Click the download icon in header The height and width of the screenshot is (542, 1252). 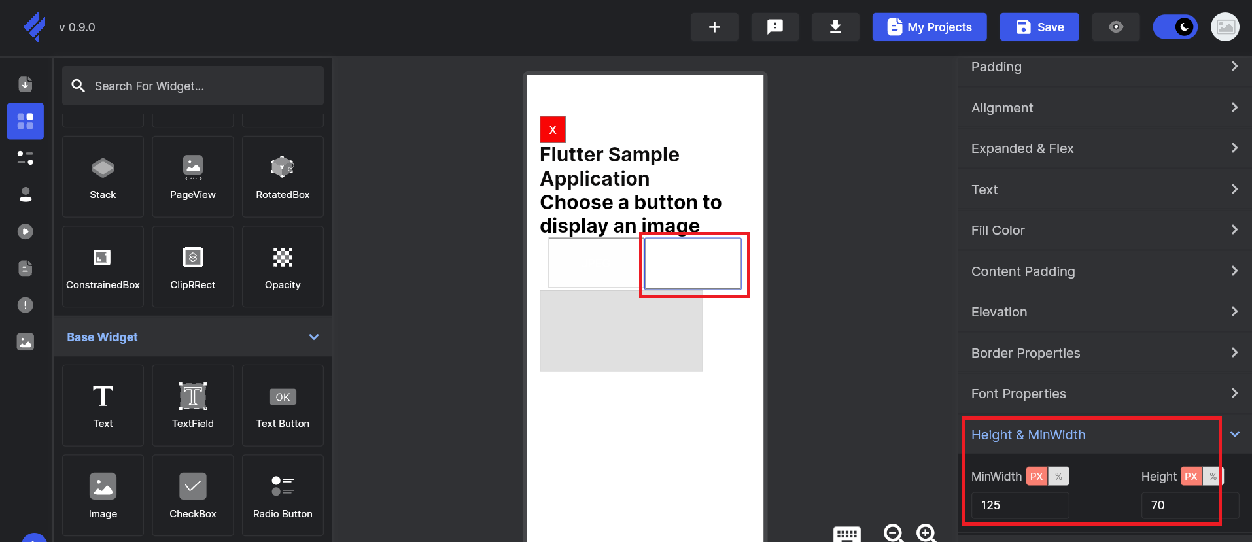point(835,27)
